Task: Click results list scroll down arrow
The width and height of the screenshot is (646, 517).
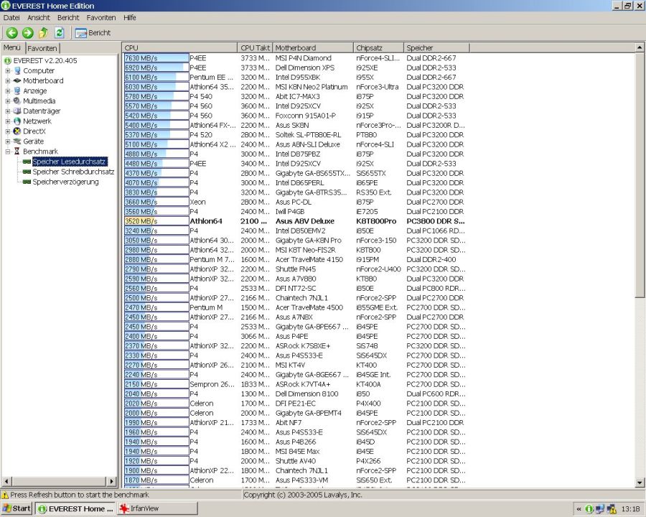Action: point(640,482)
